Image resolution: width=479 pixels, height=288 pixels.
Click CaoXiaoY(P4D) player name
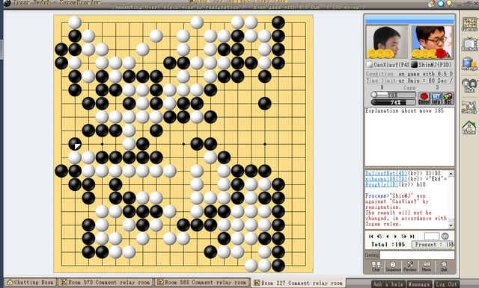pyautogui.click(x=391, y=65)
